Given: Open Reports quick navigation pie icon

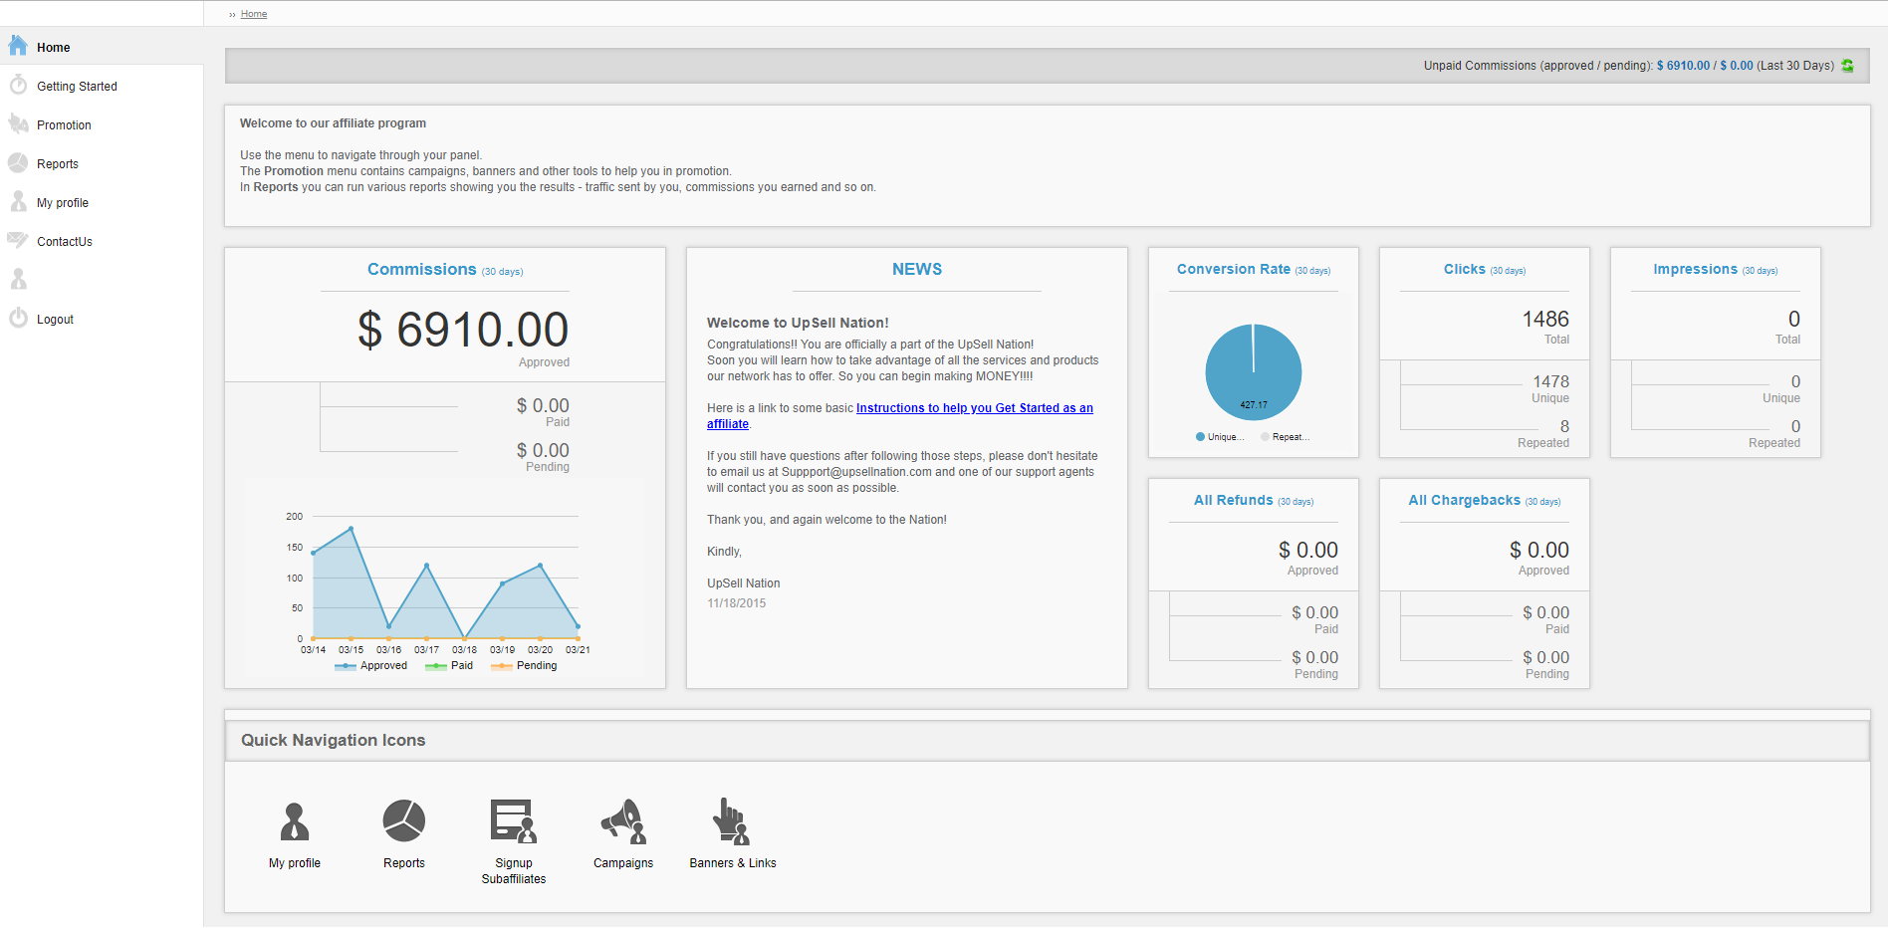Looking at the screenshot, I should [x=404, y=820].
